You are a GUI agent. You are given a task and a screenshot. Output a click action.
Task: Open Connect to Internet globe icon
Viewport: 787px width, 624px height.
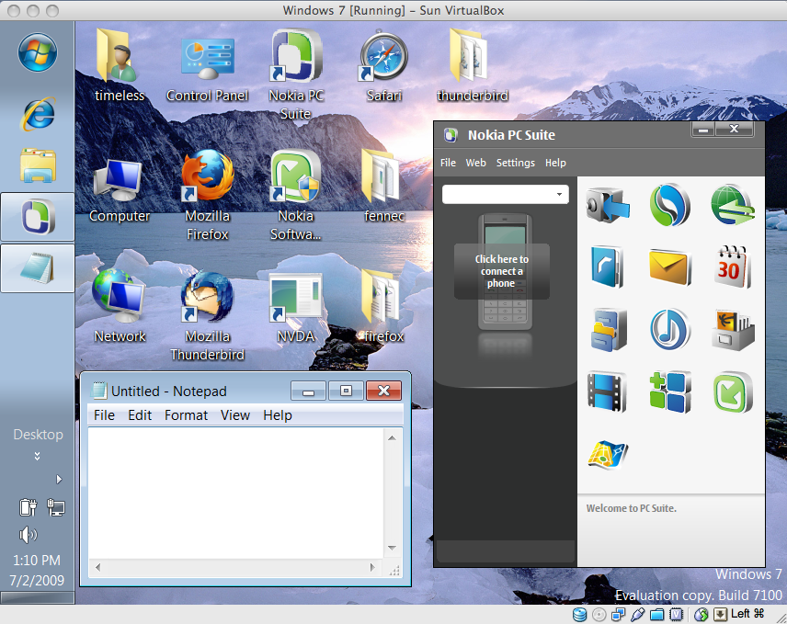tap(733, 205)
